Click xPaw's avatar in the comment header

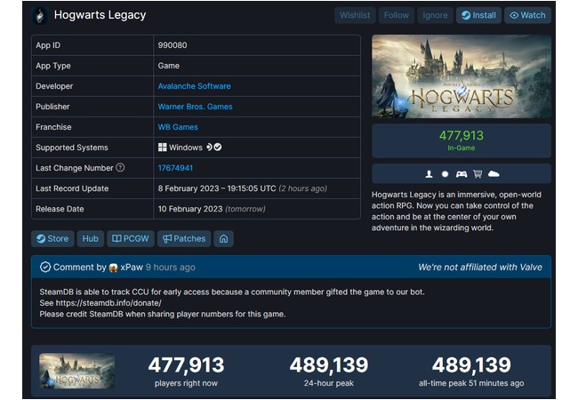click(113, 268)
